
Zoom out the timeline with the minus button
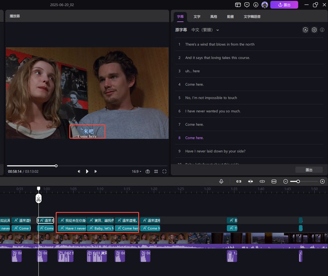pos(286,181)
